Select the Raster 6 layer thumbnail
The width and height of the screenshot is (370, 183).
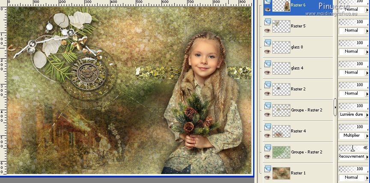pyautogui.click(x=281, y=6)
